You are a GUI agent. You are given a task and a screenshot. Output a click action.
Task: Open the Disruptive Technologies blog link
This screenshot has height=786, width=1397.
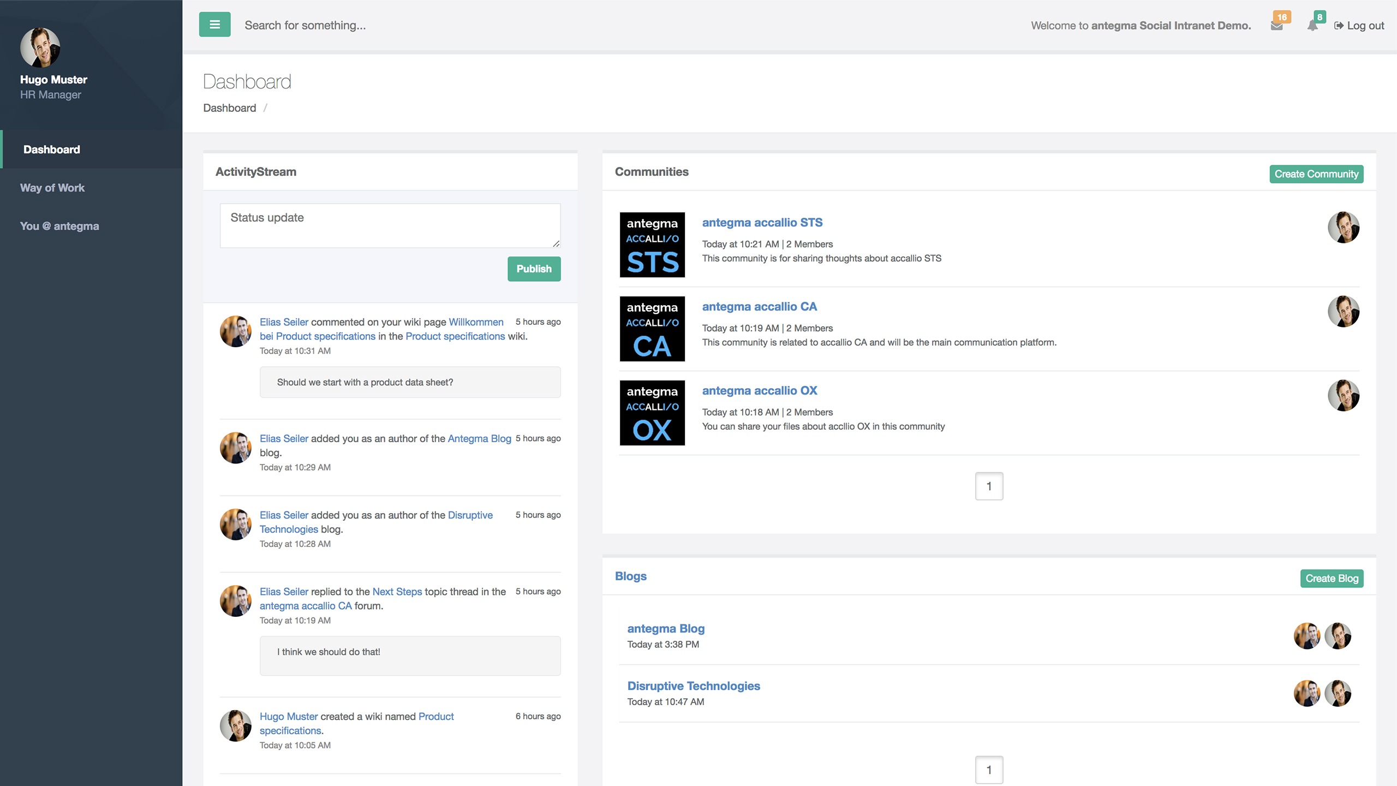pyautogui.click(x=694, y=686)
